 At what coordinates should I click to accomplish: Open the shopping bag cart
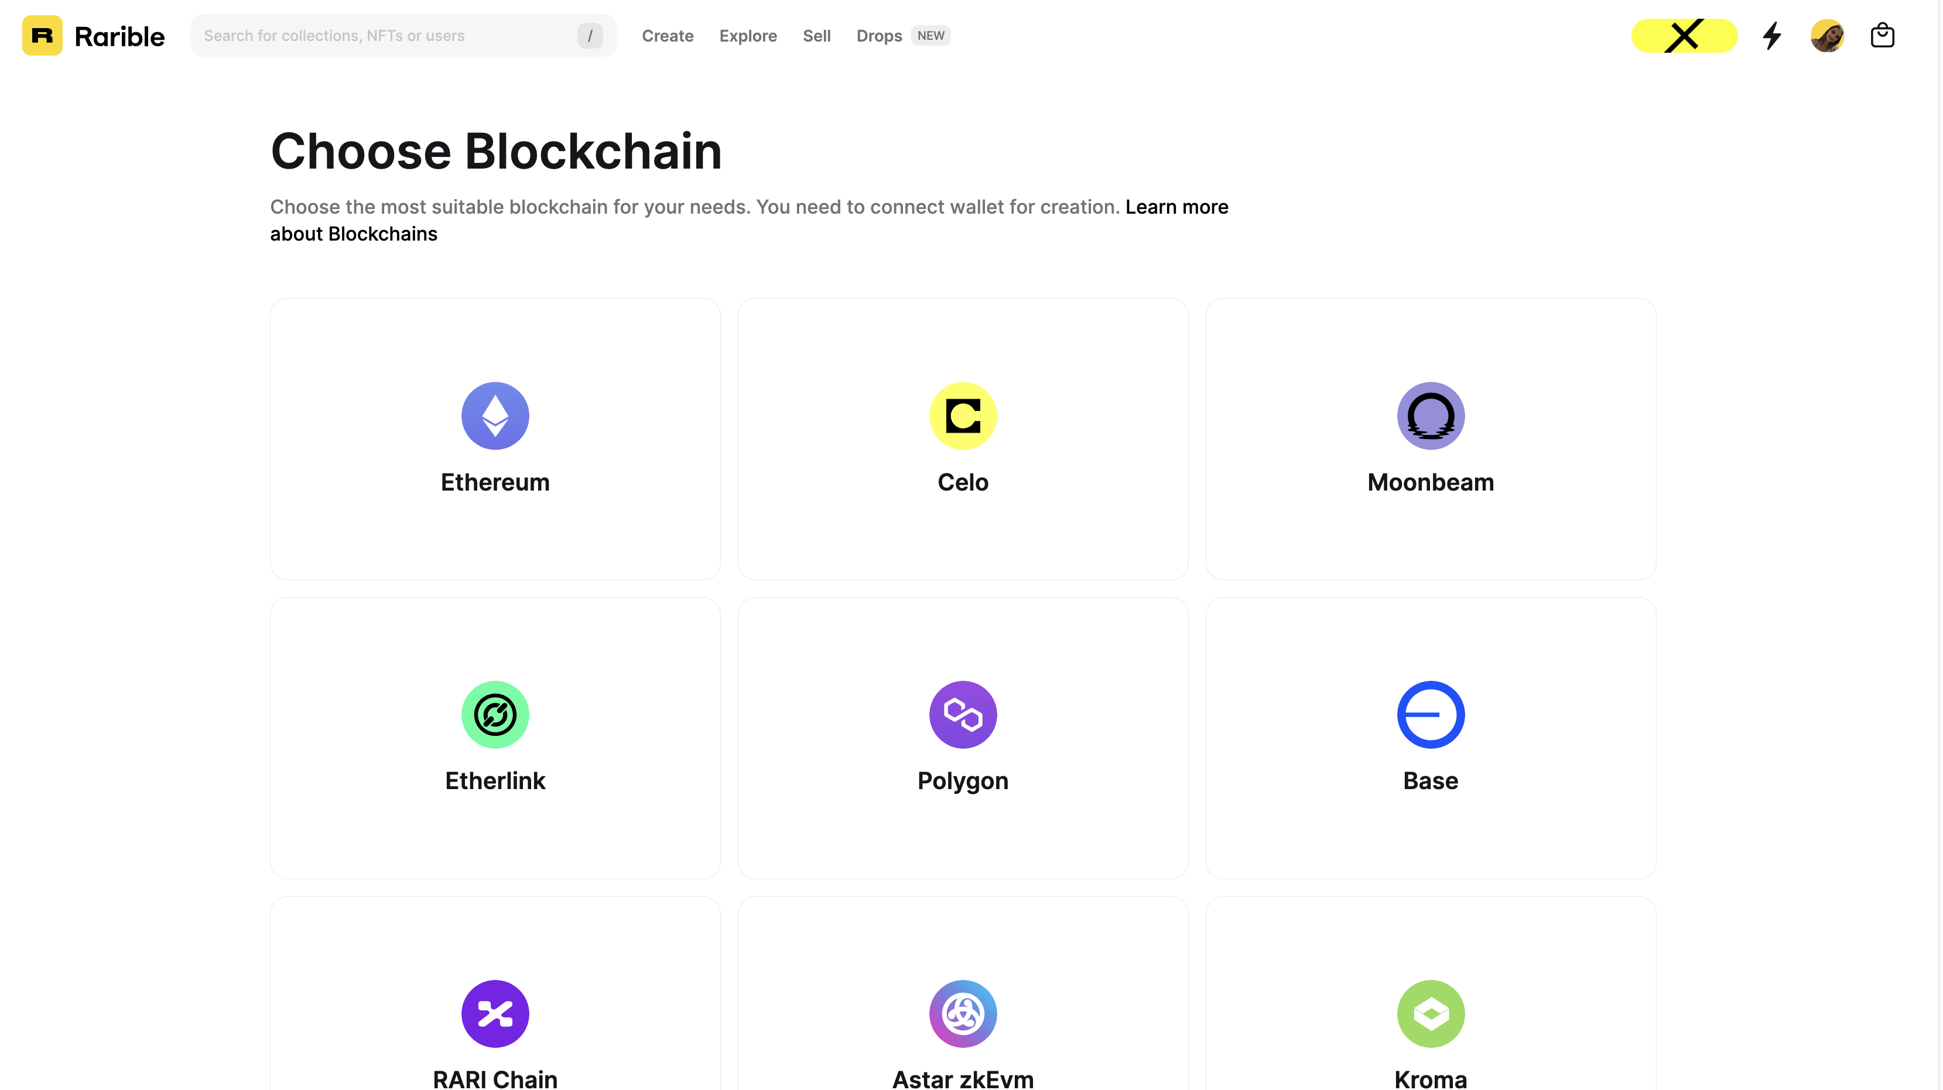pos(1882,36)
